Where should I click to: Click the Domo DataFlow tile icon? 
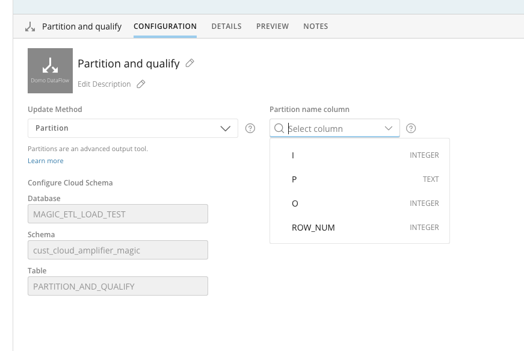(x=50, y=70)
